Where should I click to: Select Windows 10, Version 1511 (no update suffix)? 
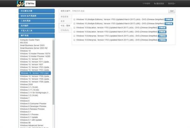tap(31, 59)
